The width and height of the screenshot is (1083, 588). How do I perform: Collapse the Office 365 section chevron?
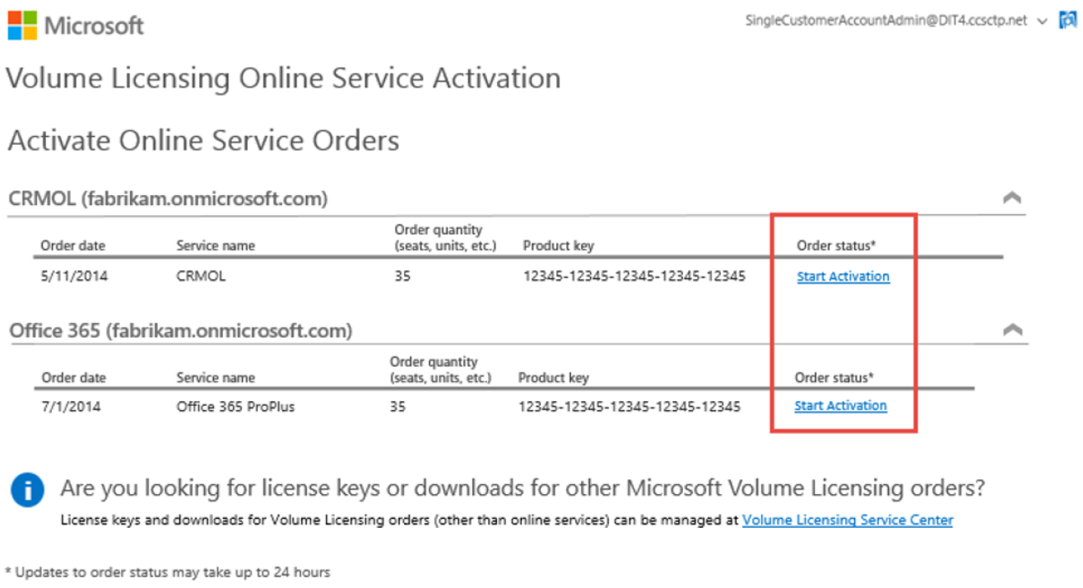point(1012,329)
